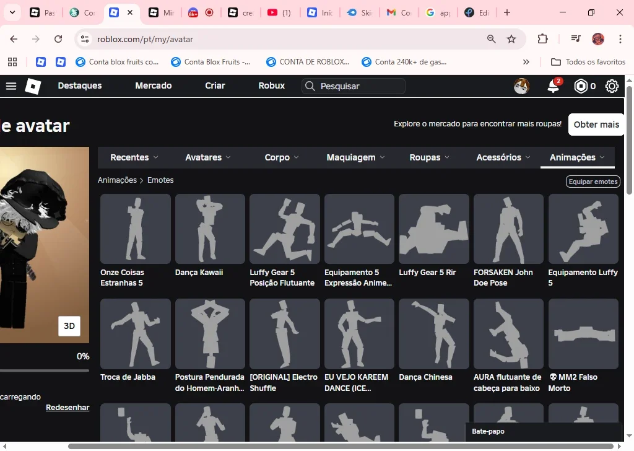This screenshot has height=451, width=634.
Task: Expand the Recentes dropdown
Action: (x=134, y=157)
